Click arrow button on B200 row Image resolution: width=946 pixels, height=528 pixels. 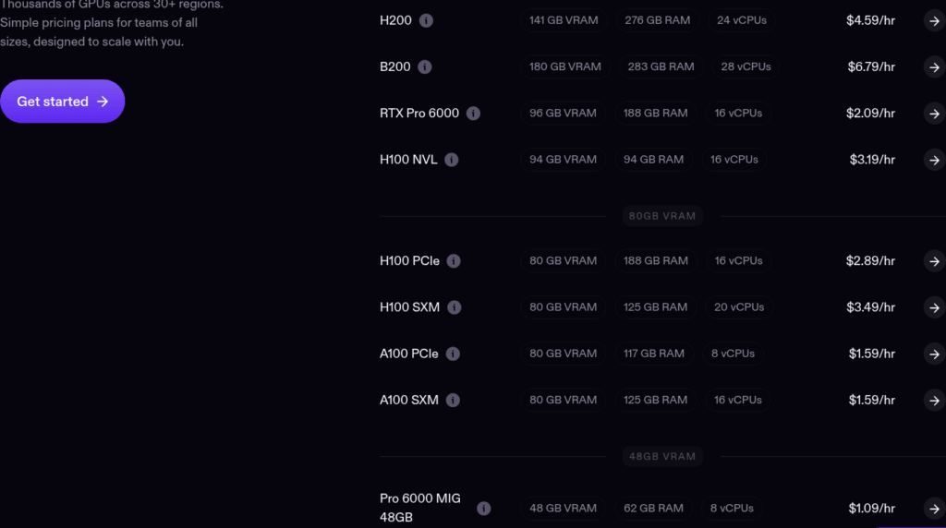point(935,66)
